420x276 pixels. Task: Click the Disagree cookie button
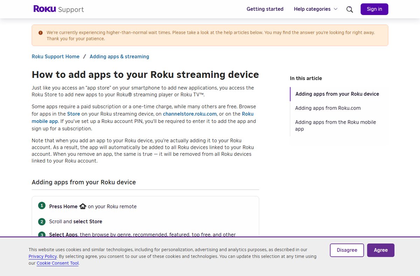click(x=347, y=250)
